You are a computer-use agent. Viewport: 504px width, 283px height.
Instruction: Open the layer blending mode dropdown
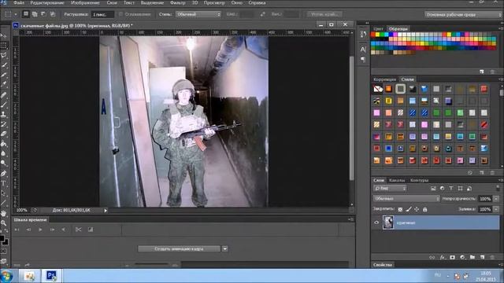pos(406,199)
